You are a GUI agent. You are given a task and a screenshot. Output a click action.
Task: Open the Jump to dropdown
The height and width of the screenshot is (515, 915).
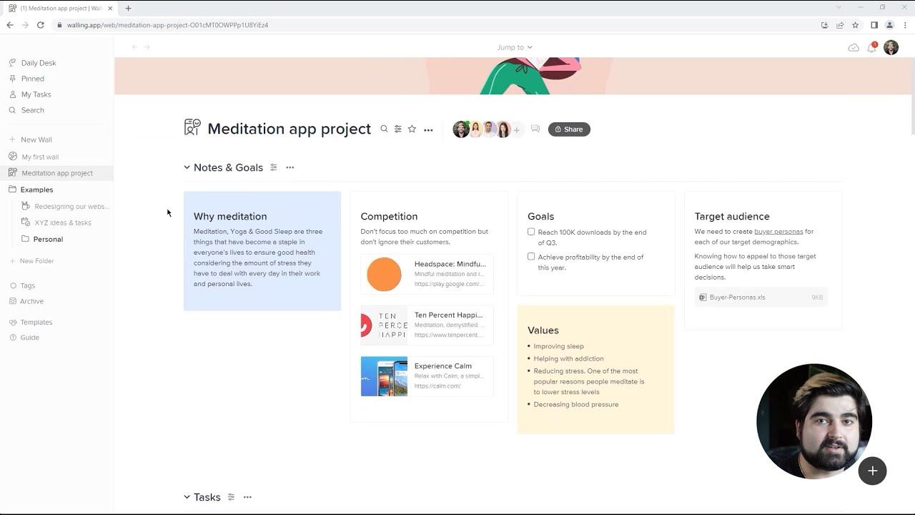coord(515,47)
